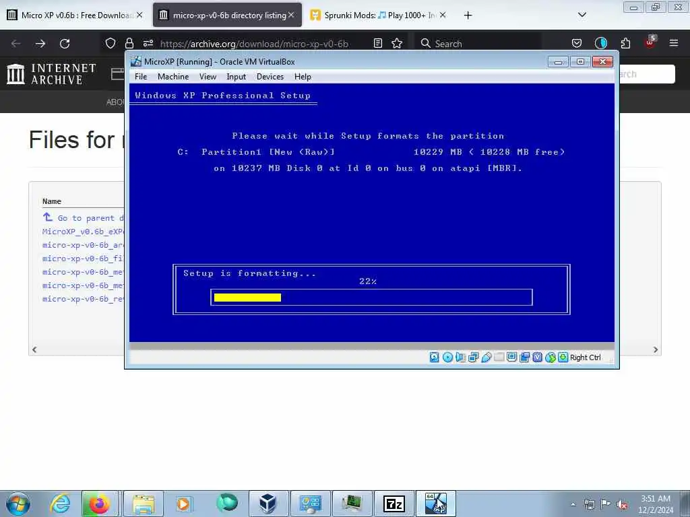This screenshot has width=690, height=517.
Task: Open the VirtualBox Machine menu
Action: coord(173,77)
